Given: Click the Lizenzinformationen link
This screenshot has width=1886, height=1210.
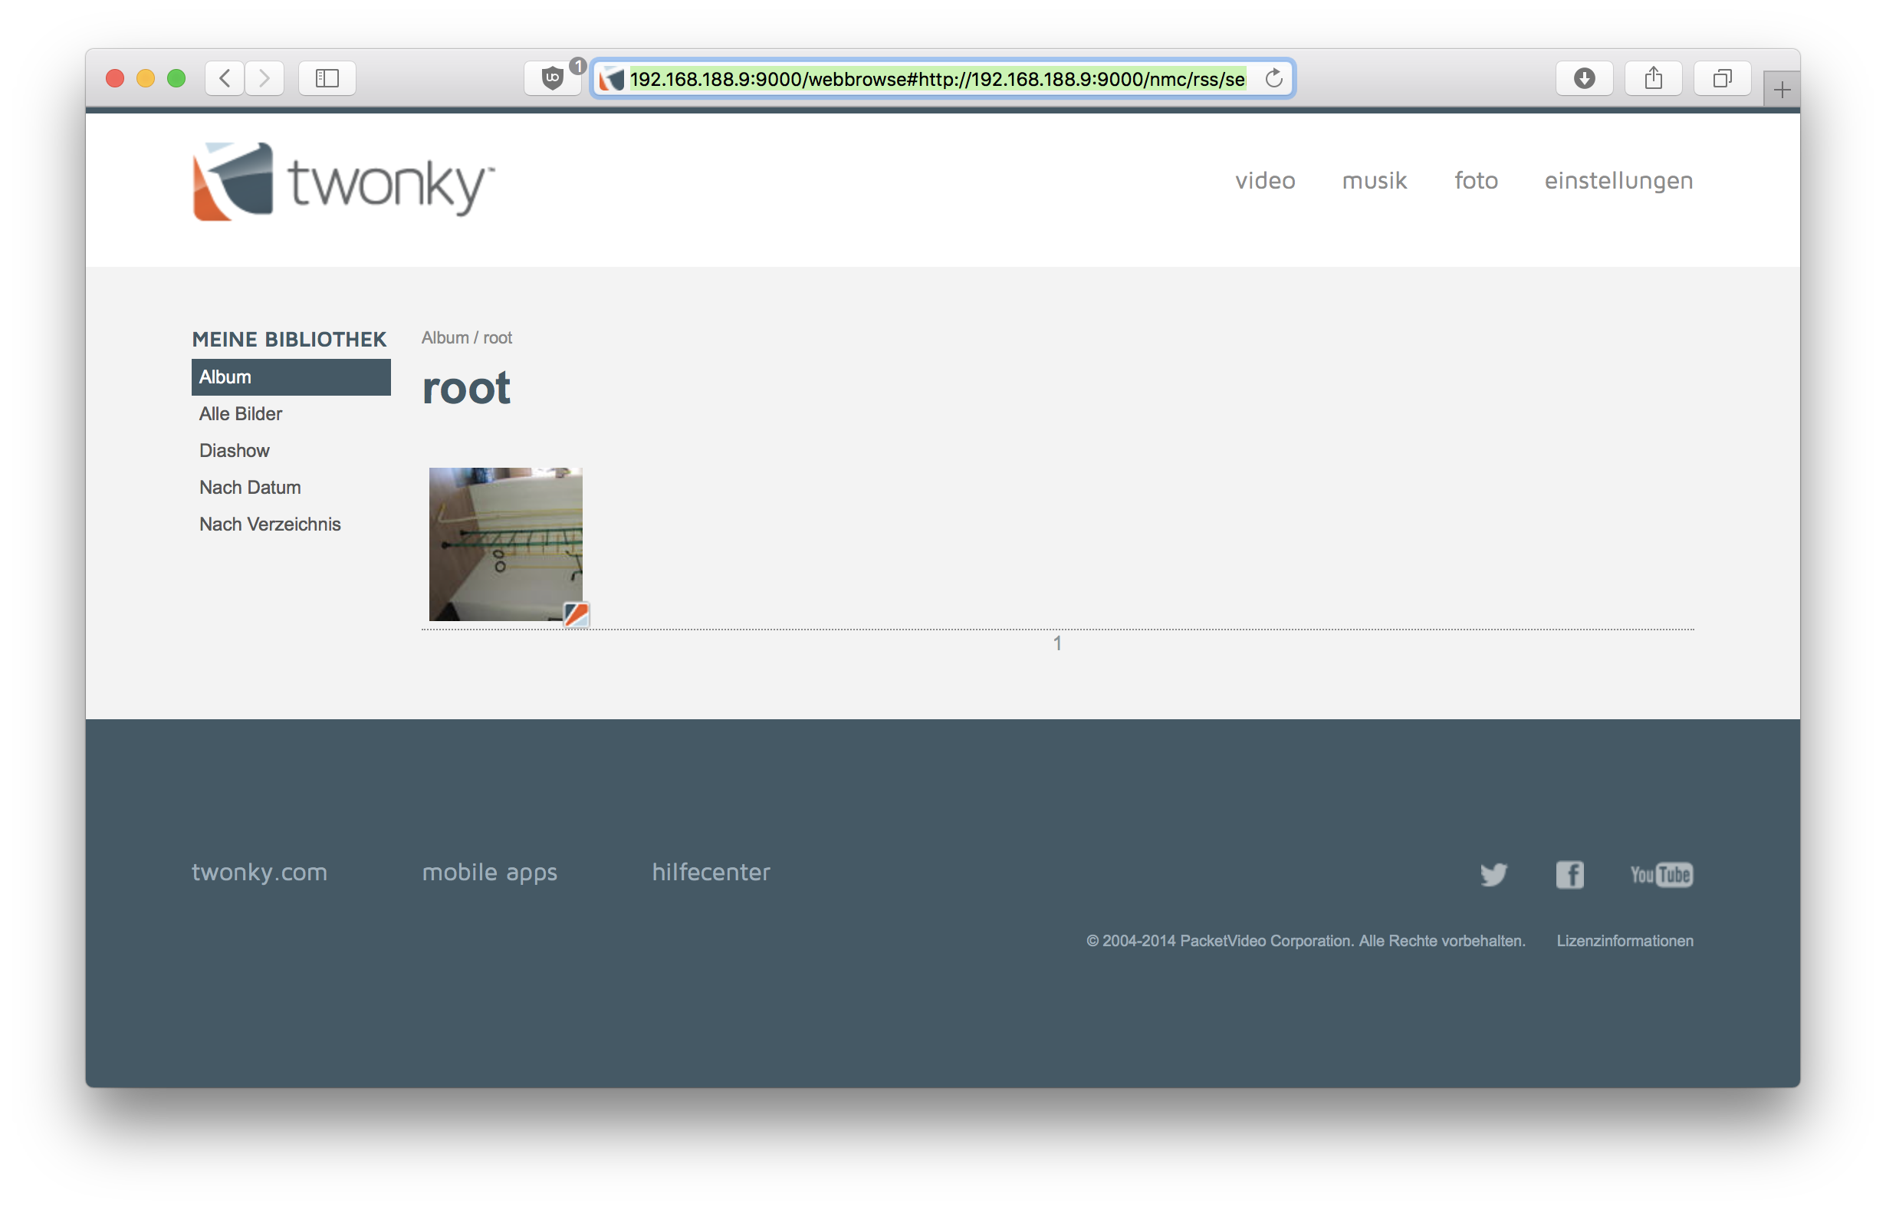Looking at the screenshot, I should pyautogui.click(x=1625, y=941).
